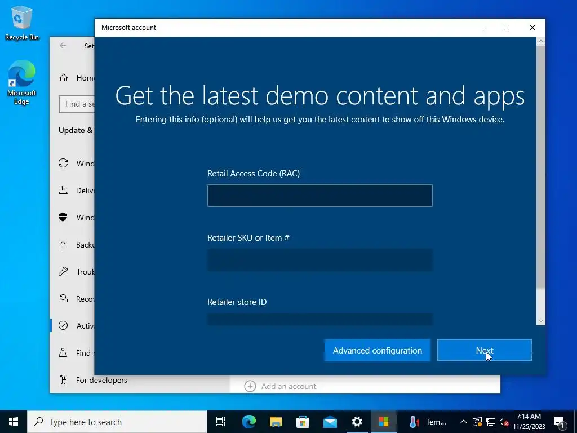Click the Find a setting search box
577x433 pixels.
pos(77,104)
